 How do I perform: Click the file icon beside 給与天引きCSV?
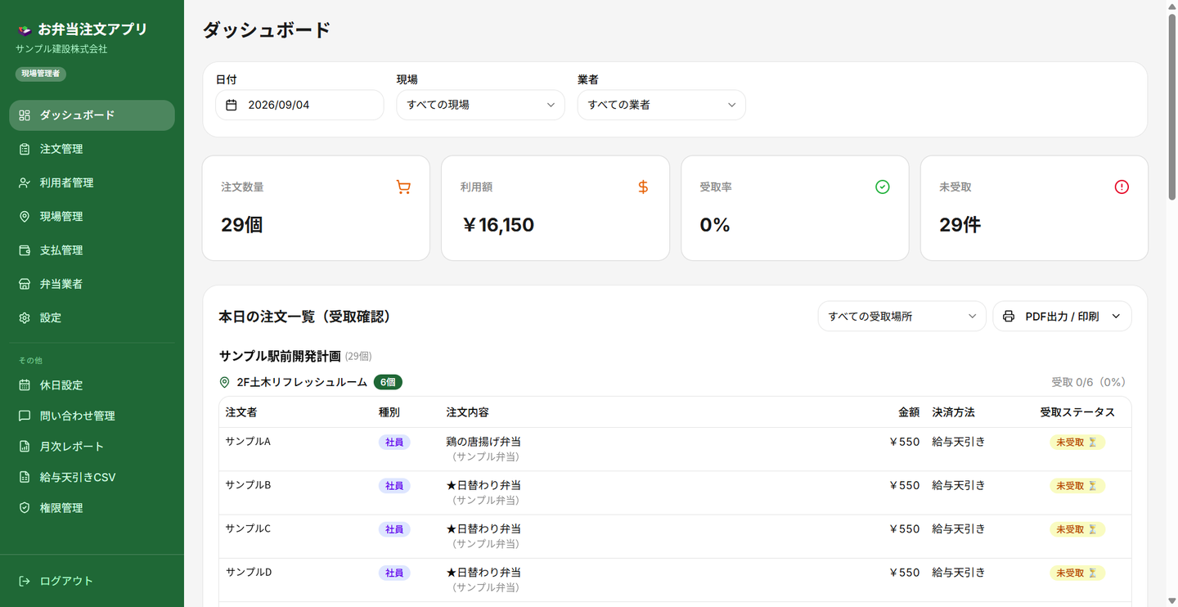[25, 477]
